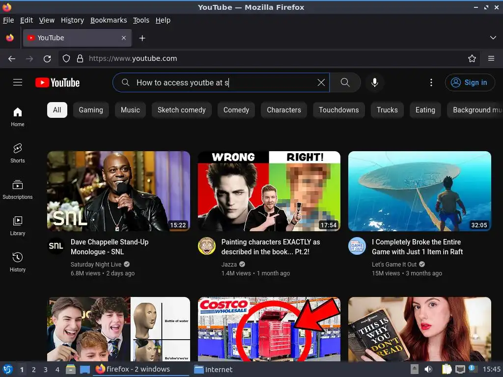
Task: Open the Costco Wholesale thumbnail
Action: tap(269, 329)
